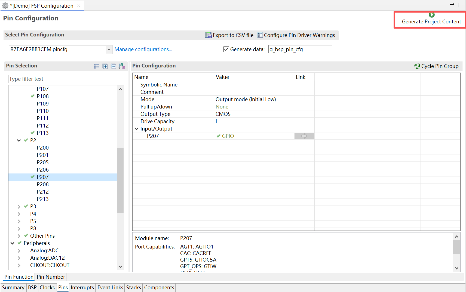
Task: Click the tree view layout icon in Pin Selection
Action: (97, 66)
